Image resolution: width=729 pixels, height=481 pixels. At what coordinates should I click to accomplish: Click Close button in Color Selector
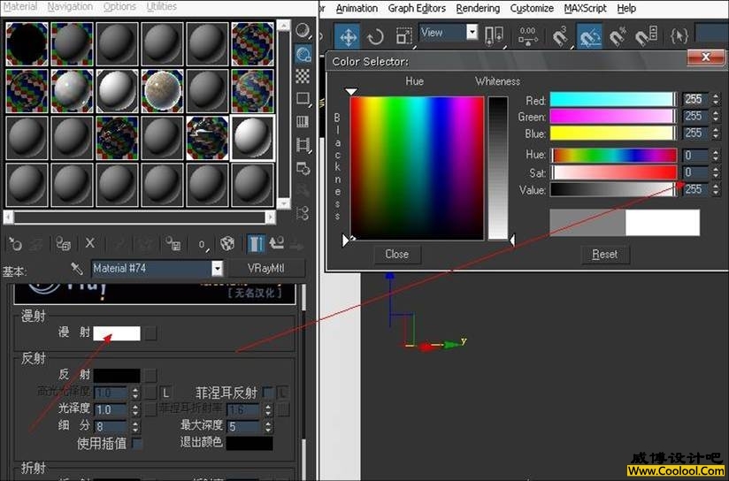tap(397, 255)
